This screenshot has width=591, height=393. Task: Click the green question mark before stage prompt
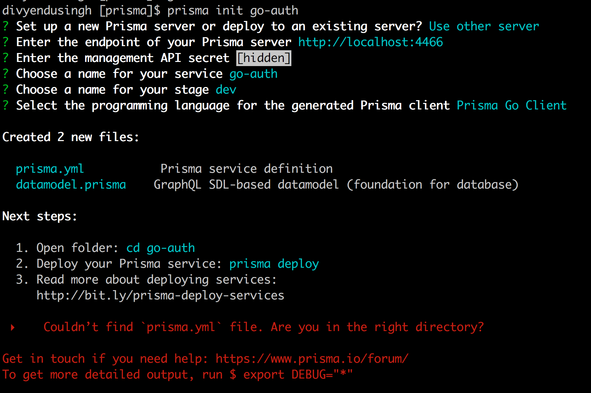coord(4,89)
